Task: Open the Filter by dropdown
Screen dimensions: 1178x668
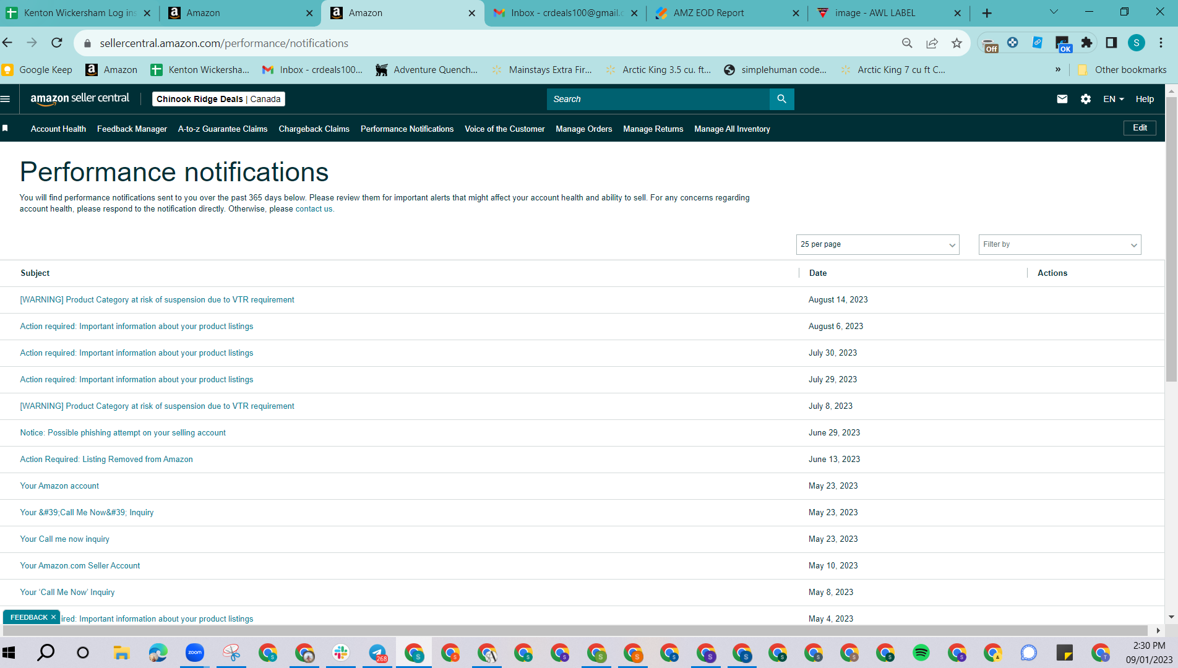Action: pos(1060,244)
